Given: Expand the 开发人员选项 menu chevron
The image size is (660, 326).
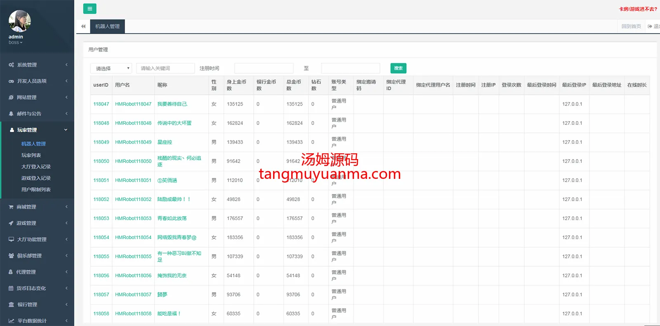Looking at the screenshot, I should pos(66,81).
